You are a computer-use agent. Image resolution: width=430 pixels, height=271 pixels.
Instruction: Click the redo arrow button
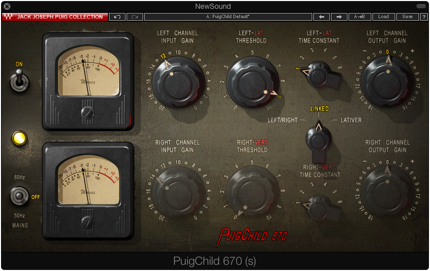coord(135,17)
